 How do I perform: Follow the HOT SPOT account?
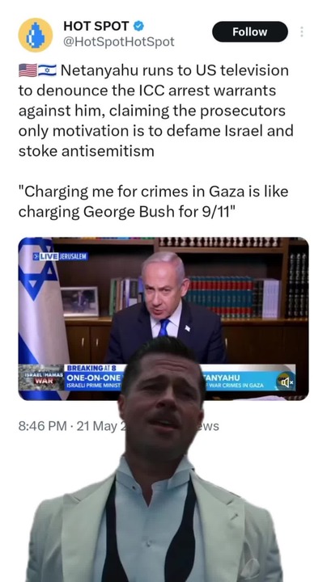pyautogui.click(x=250, y=32)
